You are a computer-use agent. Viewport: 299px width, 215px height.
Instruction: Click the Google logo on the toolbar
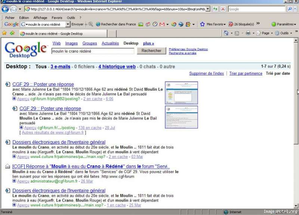tap(12, 24)
